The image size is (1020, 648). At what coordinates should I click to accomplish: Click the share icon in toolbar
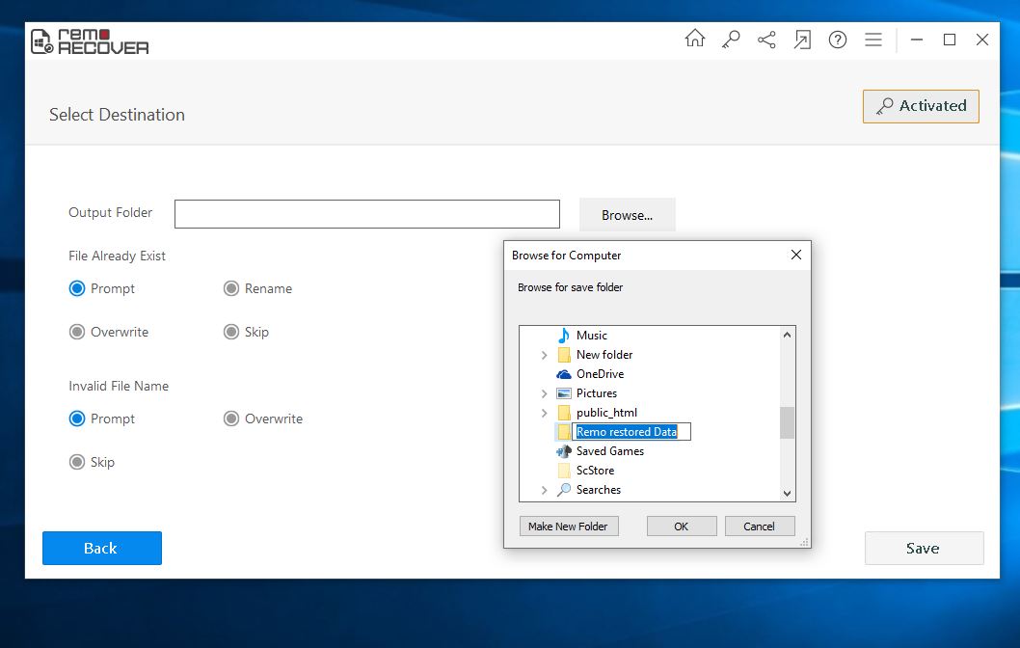click(766, 40)
